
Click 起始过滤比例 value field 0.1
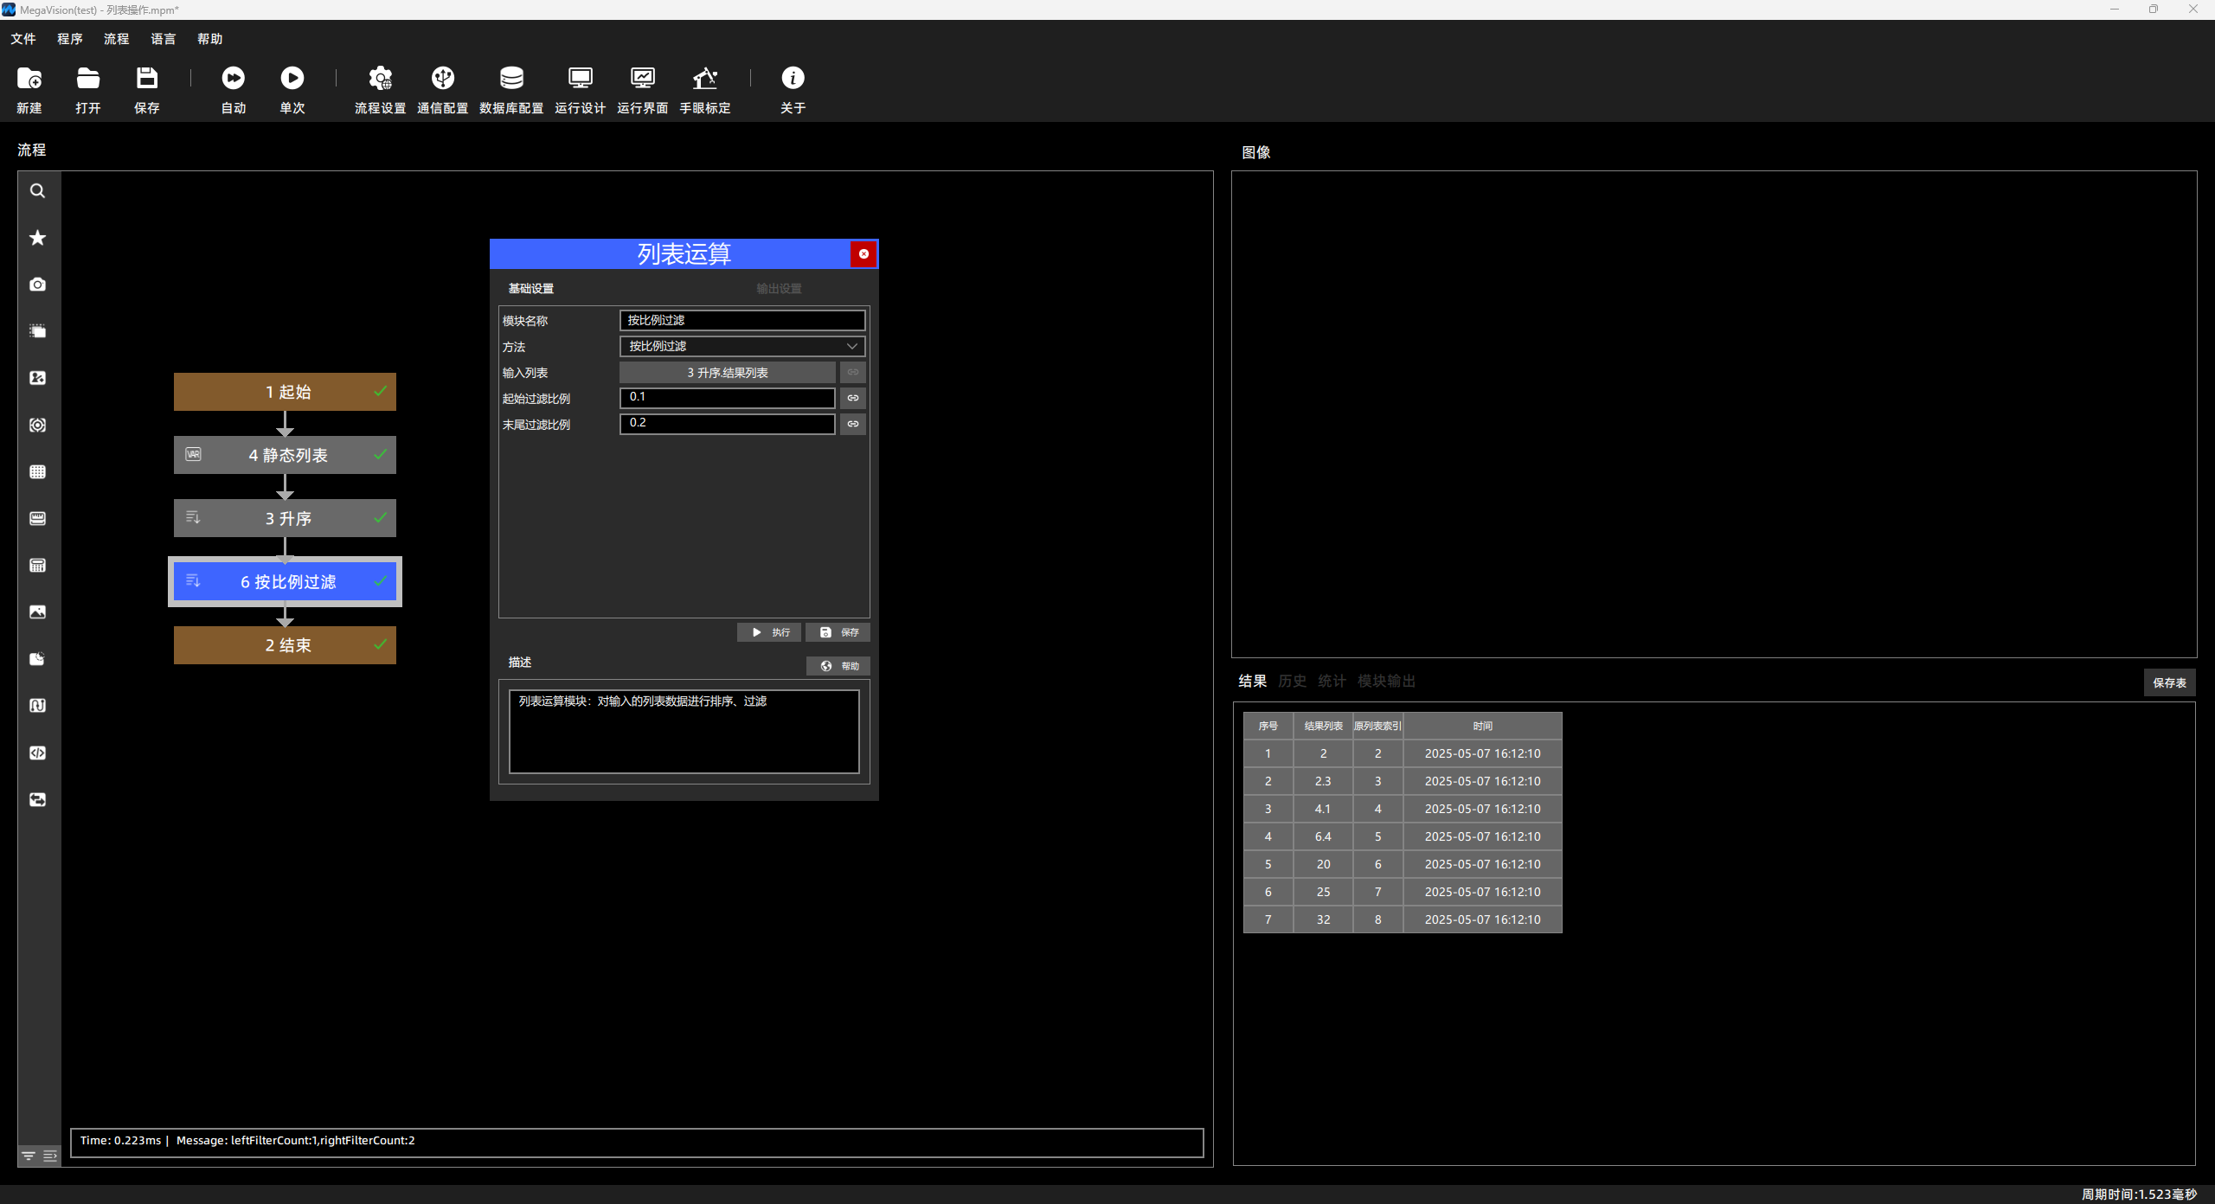coord(728,398)
